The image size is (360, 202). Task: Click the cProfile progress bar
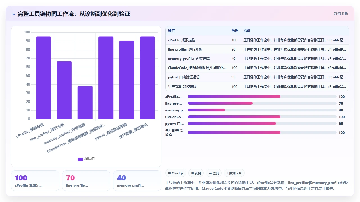[x=262, y=97]
